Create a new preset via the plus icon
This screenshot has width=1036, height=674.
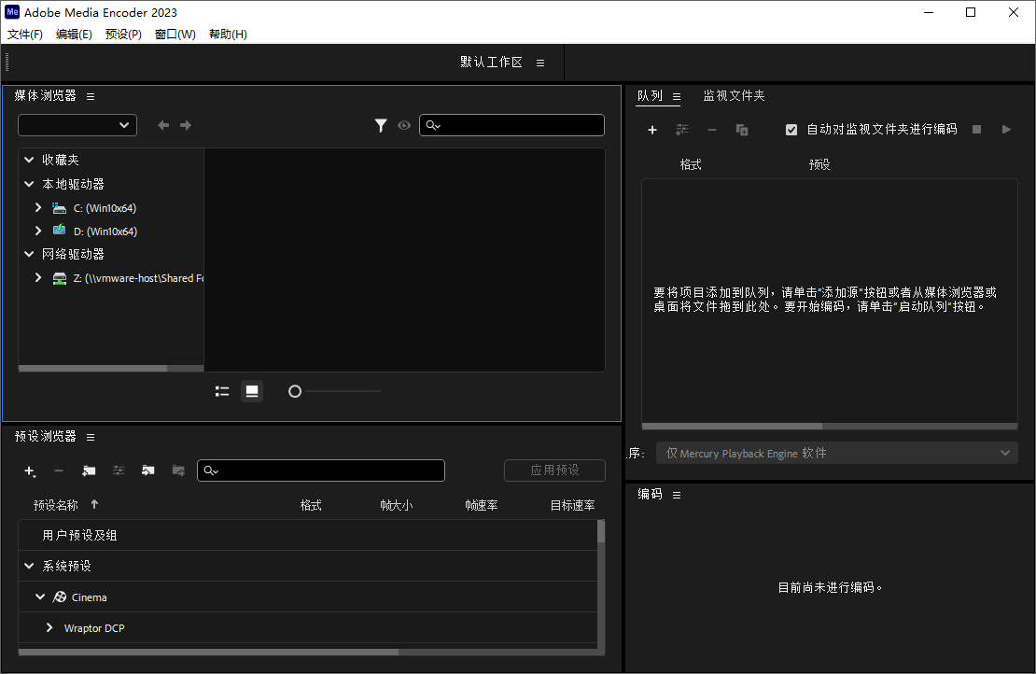29,471
